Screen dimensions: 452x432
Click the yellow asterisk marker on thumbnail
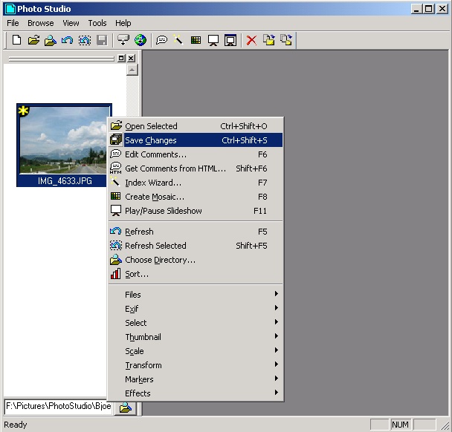pyautogui.click(x=24, y=111)
